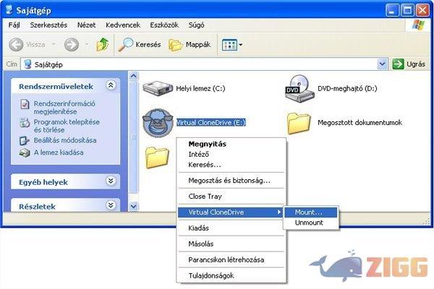Click the address bar computer icon
Screen dimensions: 434x289
[27, 64]
